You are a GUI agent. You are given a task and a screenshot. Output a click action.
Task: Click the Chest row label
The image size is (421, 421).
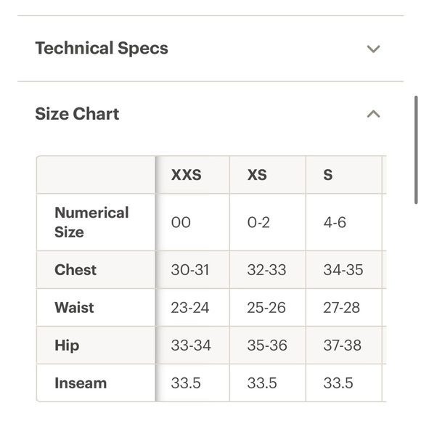[75, 269]
